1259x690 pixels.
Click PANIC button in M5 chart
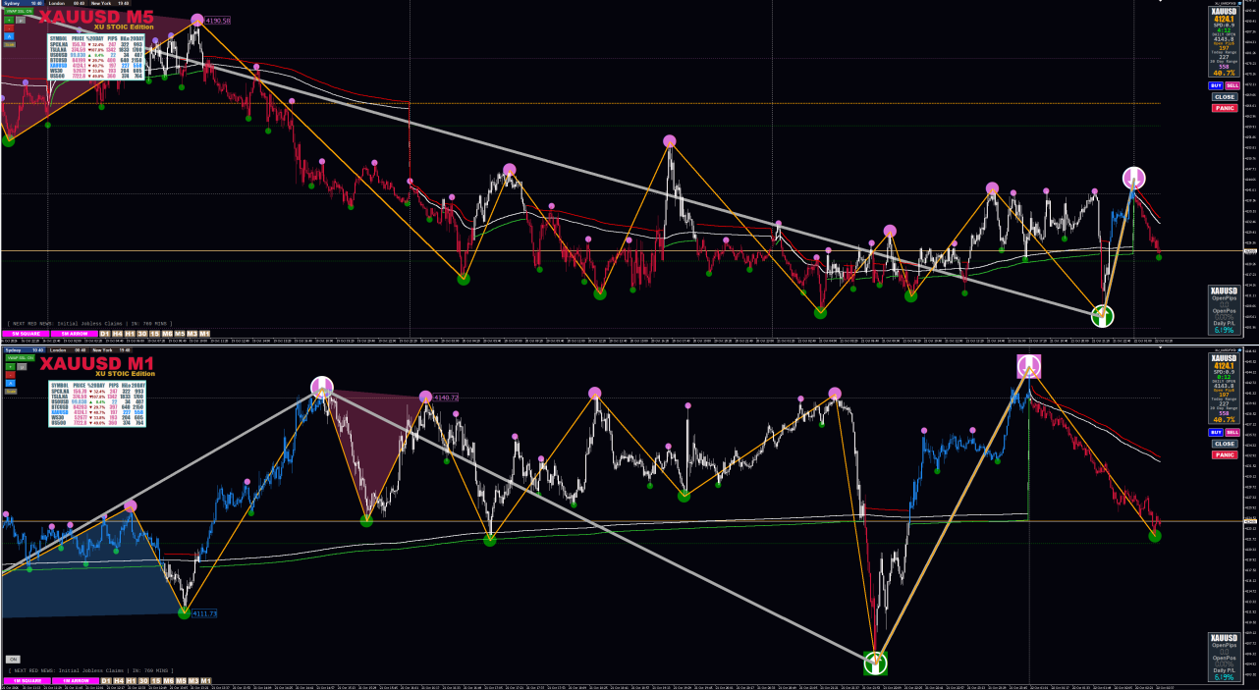[1225, 108]
